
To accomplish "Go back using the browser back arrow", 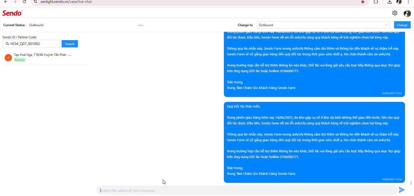I will click(x=6, y=2).
